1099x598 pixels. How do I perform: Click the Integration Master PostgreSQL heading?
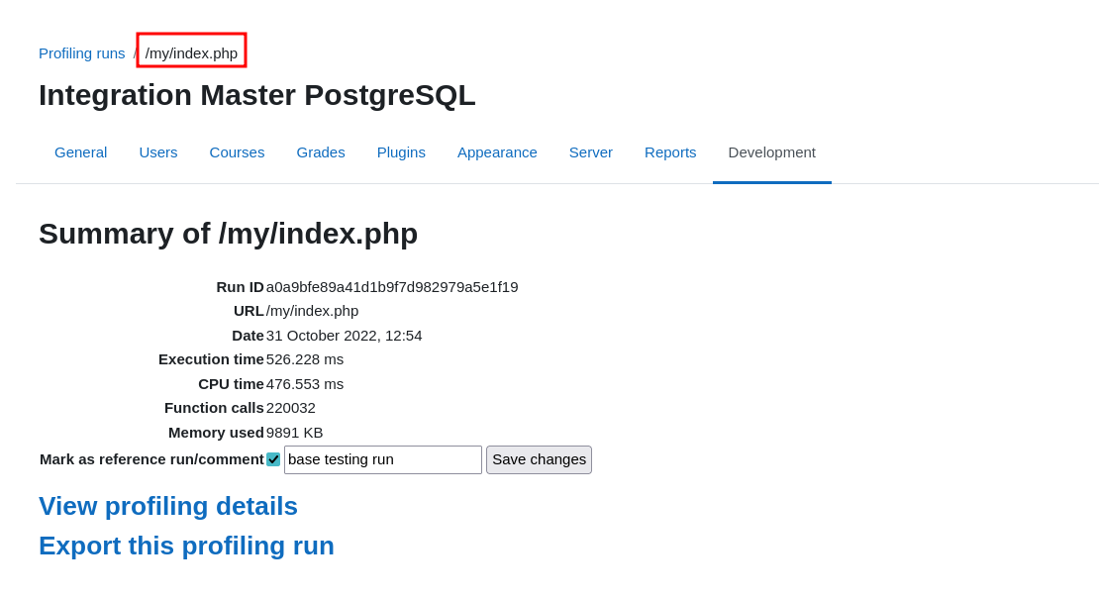pyautogui.click(x=257, y=95)
